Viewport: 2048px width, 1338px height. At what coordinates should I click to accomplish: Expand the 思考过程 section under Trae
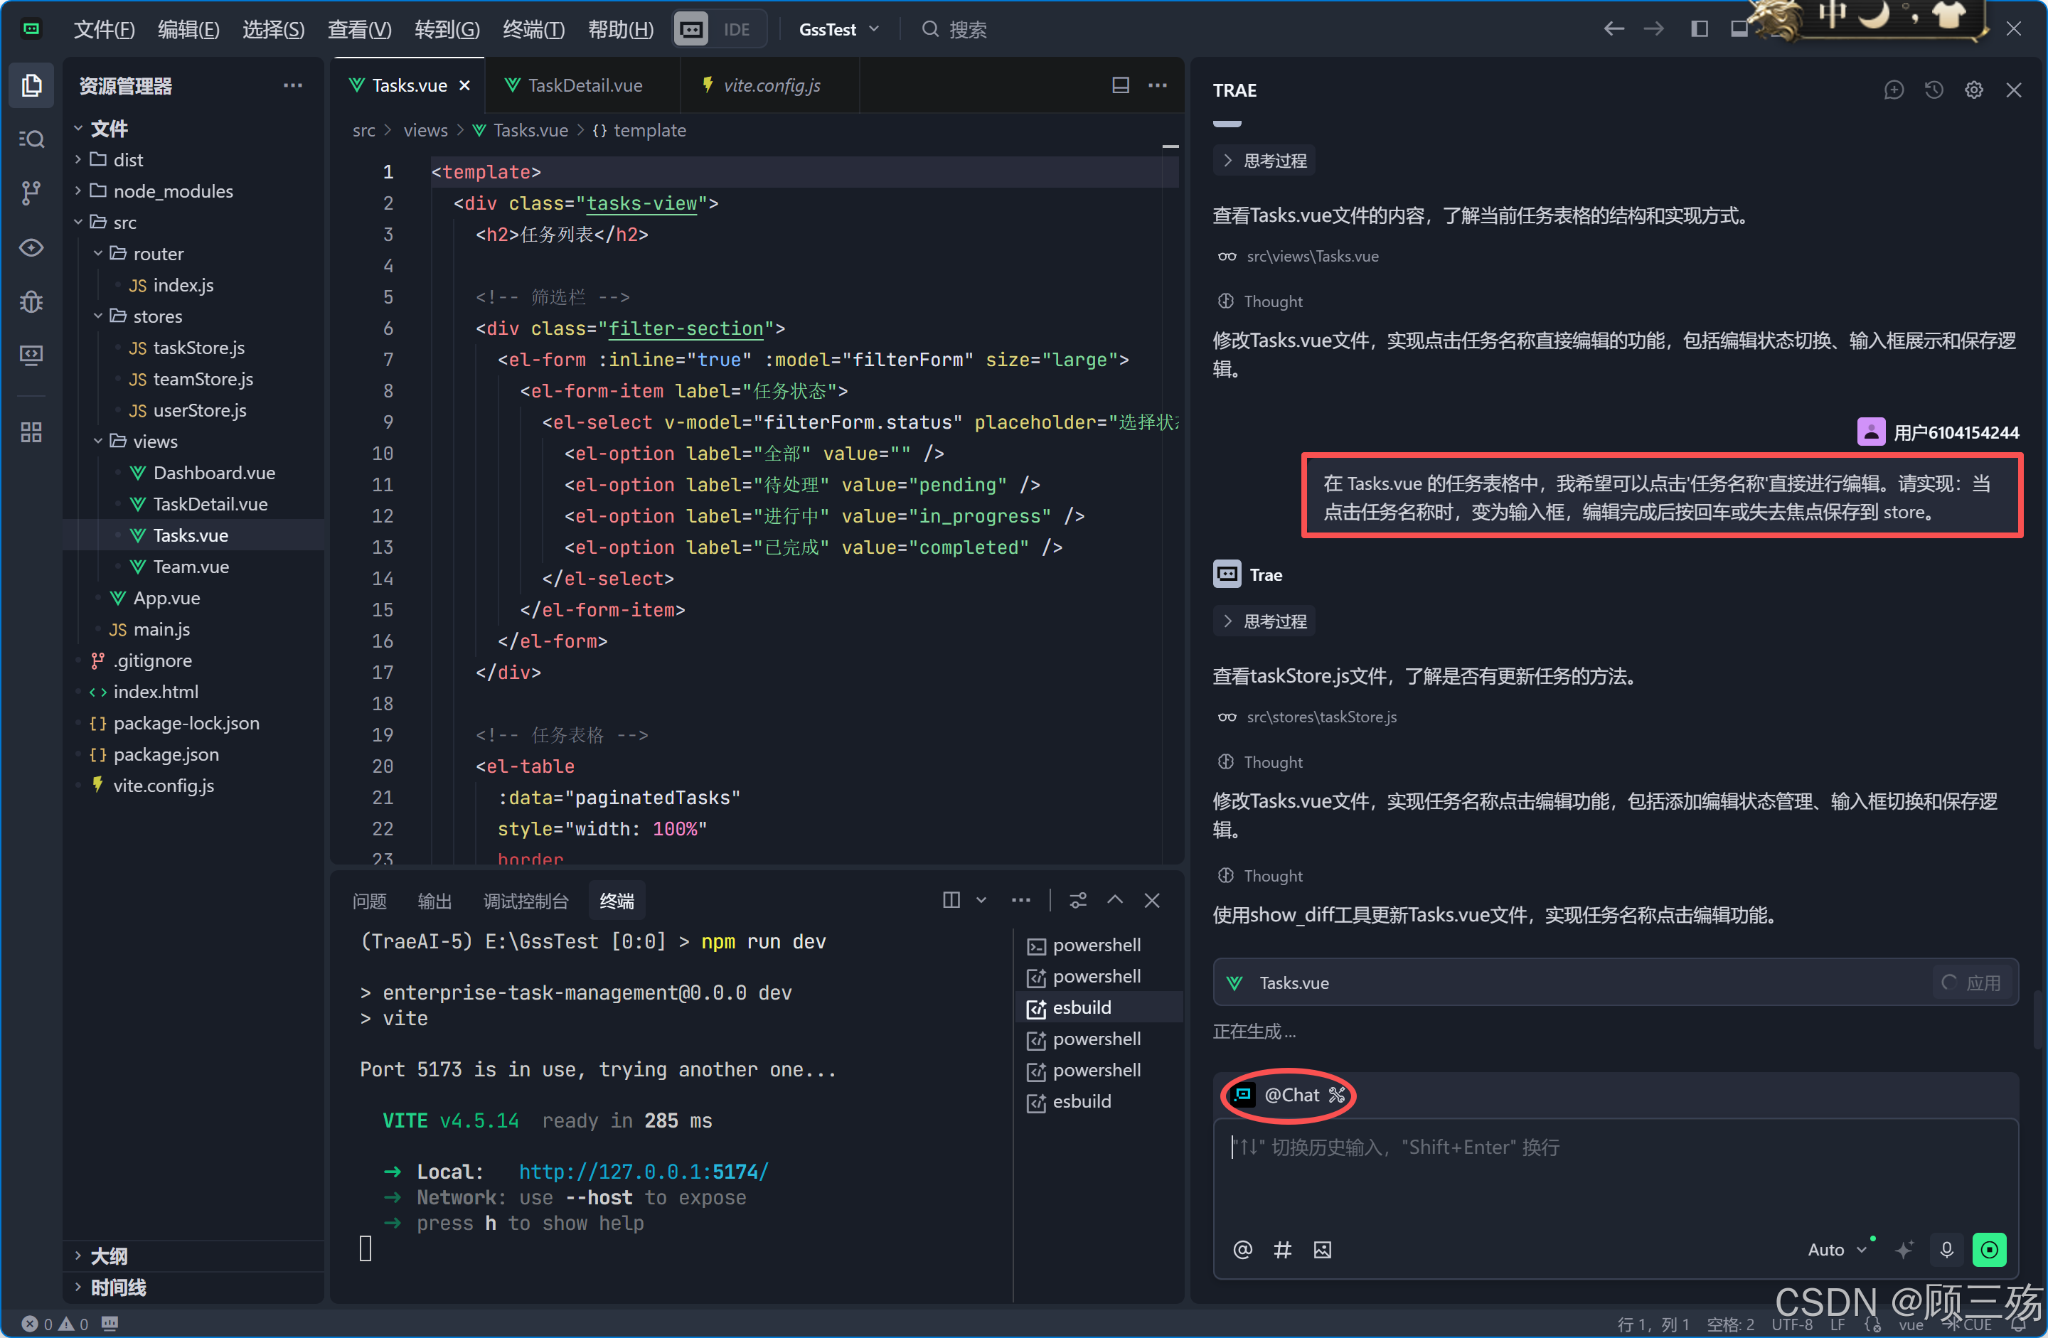(x=1264, y=621)
